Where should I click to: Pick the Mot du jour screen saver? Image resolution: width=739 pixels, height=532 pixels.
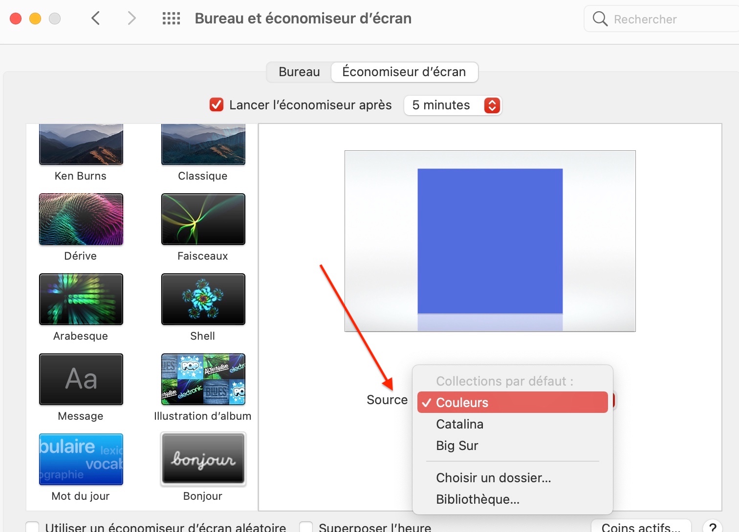tap(81, 459)
